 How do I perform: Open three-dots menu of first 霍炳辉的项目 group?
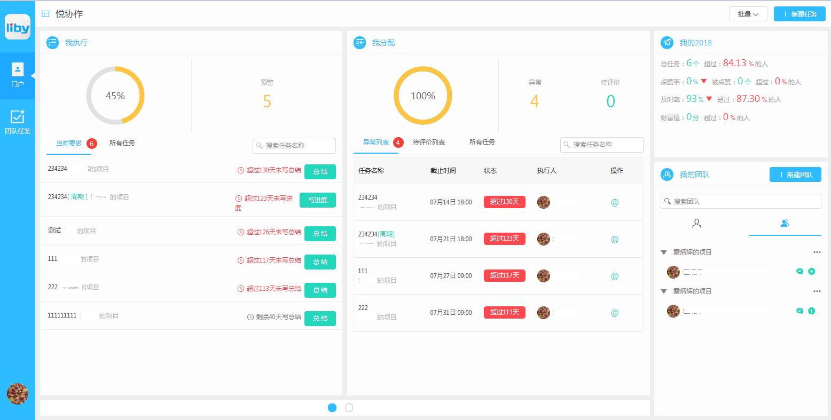point(817,252)
